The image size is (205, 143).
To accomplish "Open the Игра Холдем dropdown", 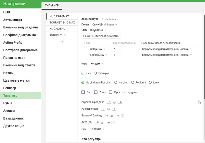I will tap(96, 63).
